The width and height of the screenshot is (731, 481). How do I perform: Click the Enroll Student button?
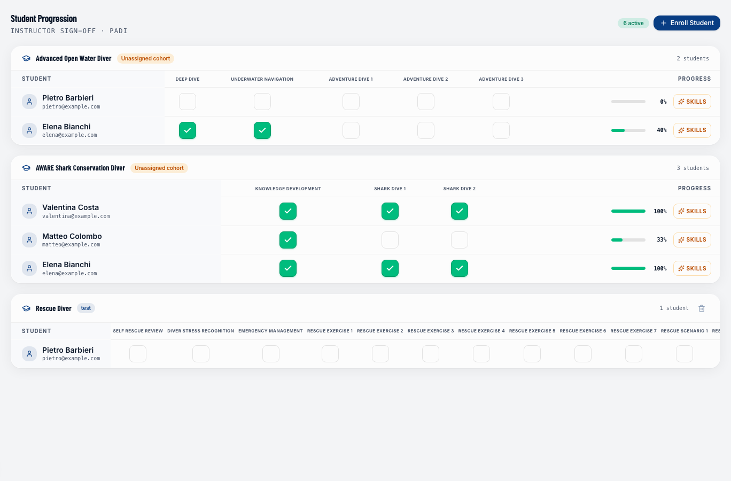(687, 23)
